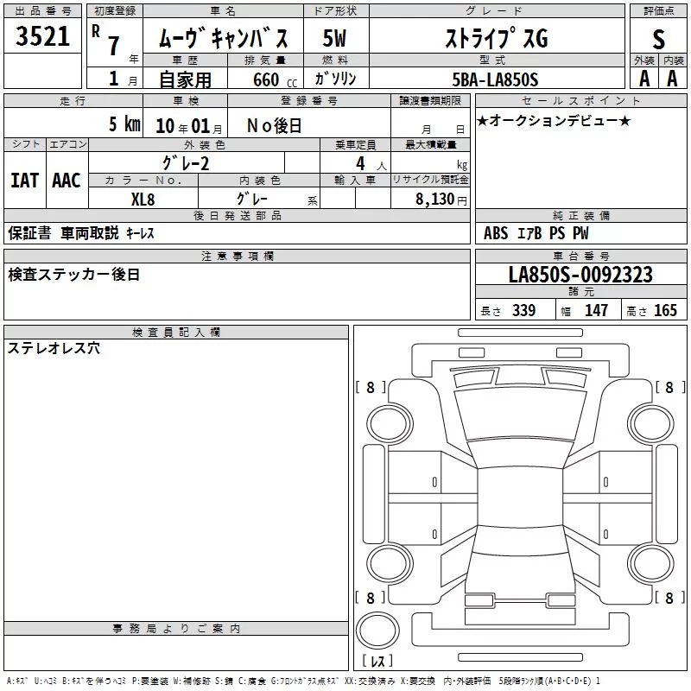Click the sales point ★オークションデビュー★
Image resolution: width=691 pixels, height=691 pixels.
pos(554,121)
